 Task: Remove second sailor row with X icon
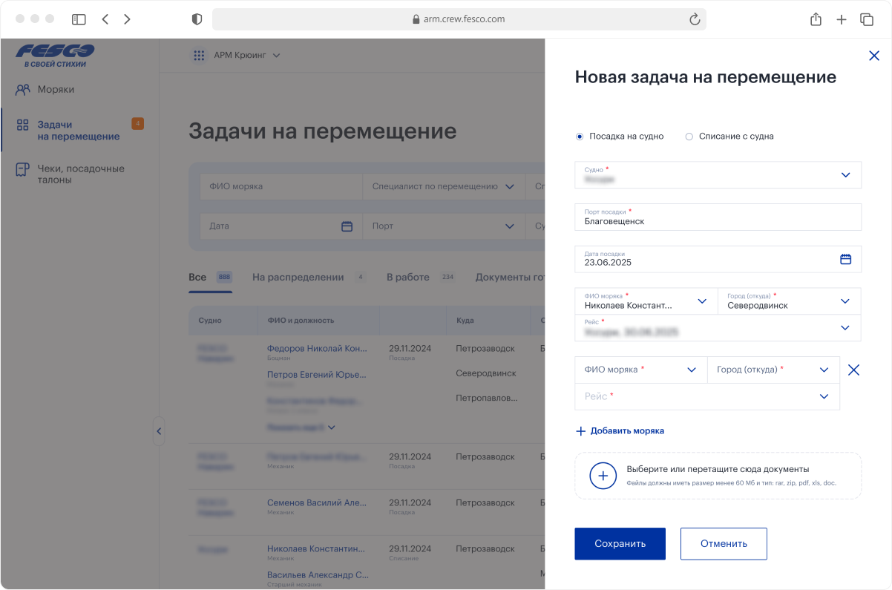[853, 370]
